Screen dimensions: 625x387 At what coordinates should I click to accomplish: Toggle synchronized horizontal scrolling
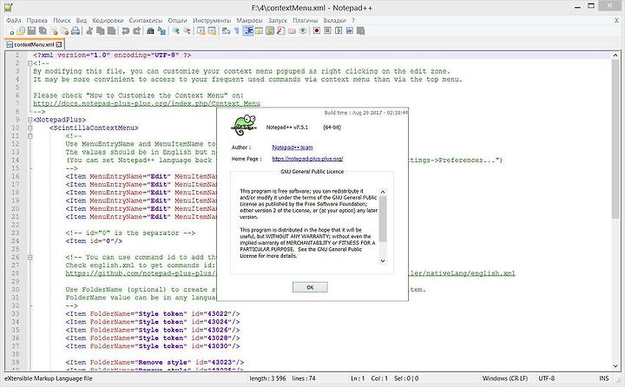pos(212,30)
